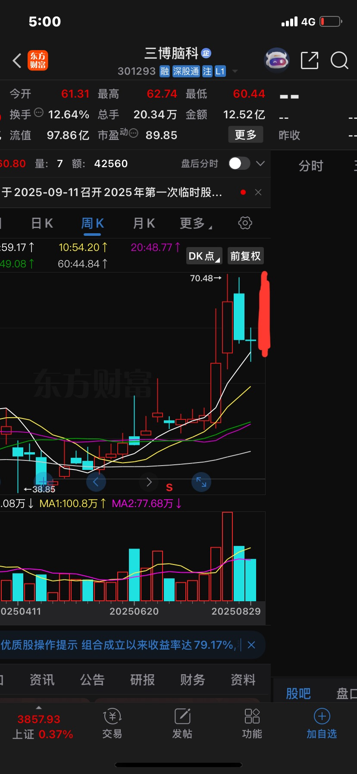Switch to 月K tab
This screenshot has height=774, width=357.
click(144, 223)
